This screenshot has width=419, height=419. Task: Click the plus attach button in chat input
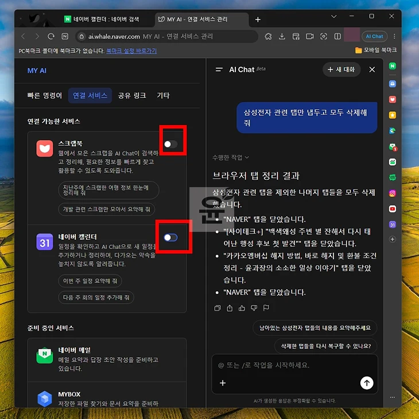click(223, 383)
